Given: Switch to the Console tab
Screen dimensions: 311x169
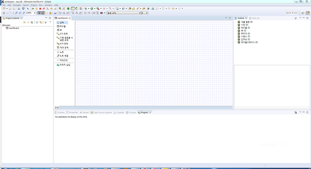Looking at the screenshot, I should pos(131,112).
